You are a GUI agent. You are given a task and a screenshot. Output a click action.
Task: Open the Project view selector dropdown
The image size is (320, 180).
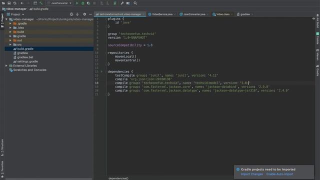(15, 14)
